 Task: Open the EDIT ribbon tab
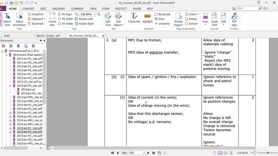(43, 9)
